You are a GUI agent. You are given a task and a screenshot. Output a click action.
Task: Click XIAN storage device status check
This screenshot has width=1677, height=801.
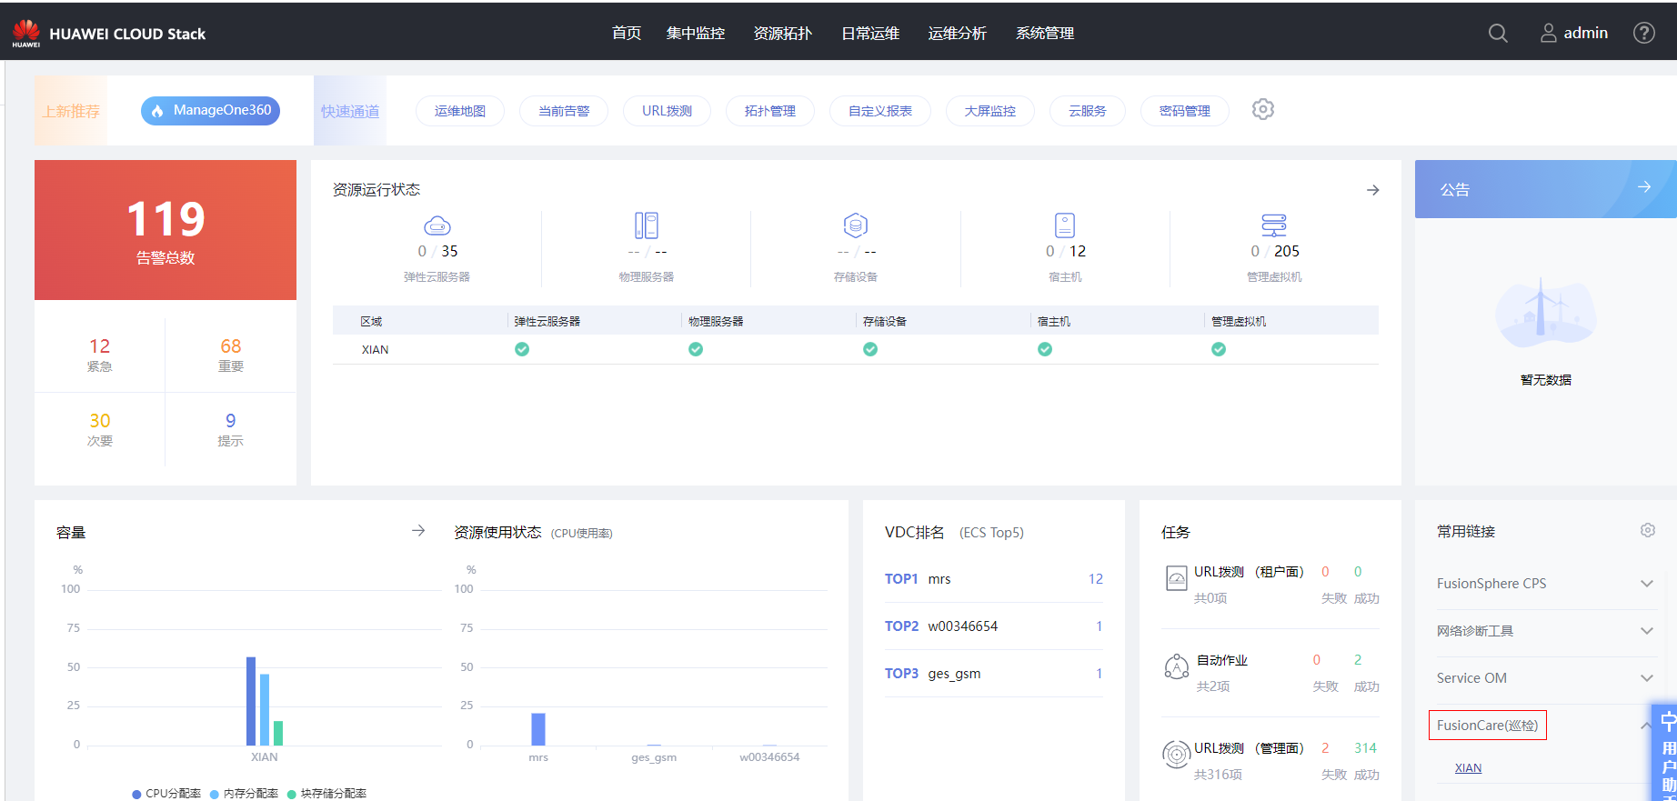[x=870, y=349]
